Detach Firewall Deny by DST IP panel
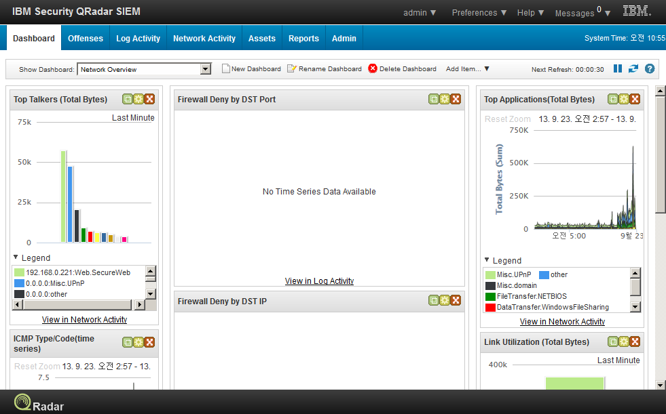The height and width of the screenshot is (414, 666). click(x=434, y=300)
